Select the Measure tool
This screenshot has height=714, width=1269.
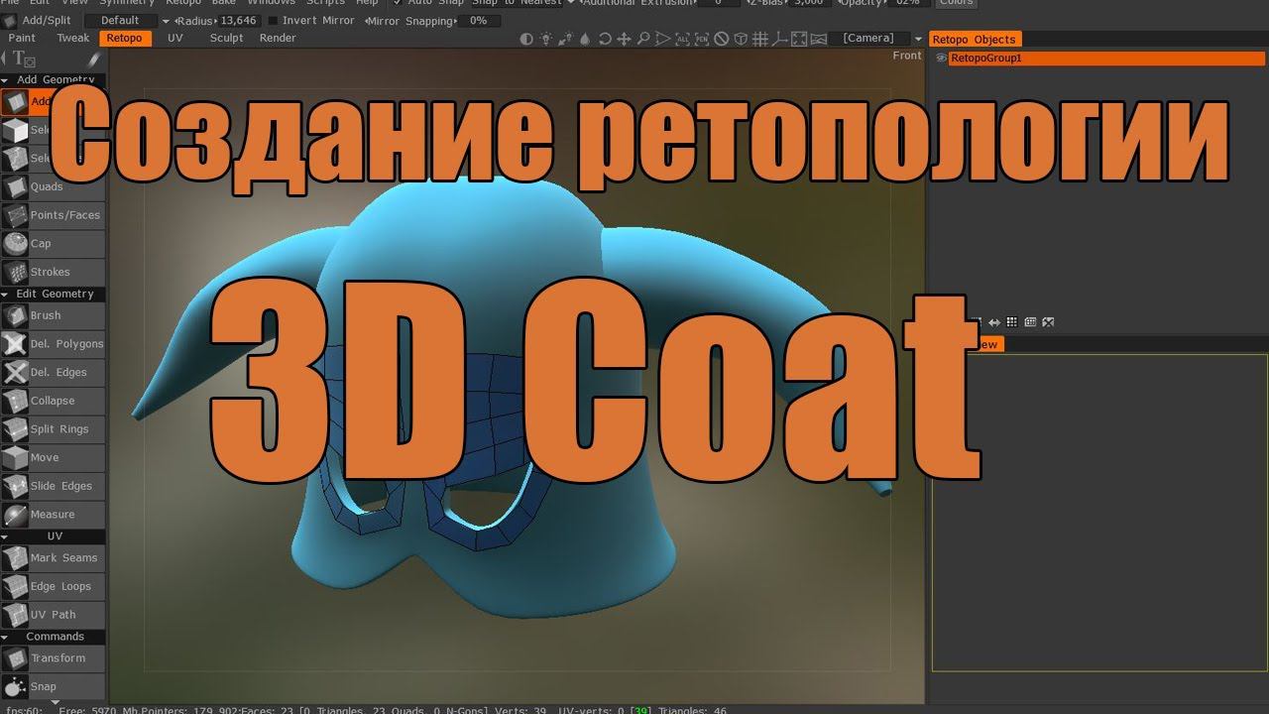(53, 515)
